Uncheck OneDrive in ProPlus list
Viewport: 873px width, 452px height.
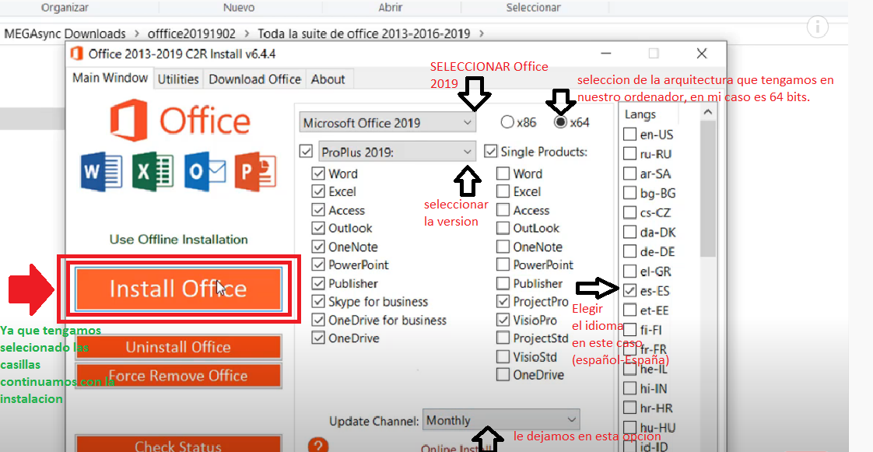click(318, 338)
